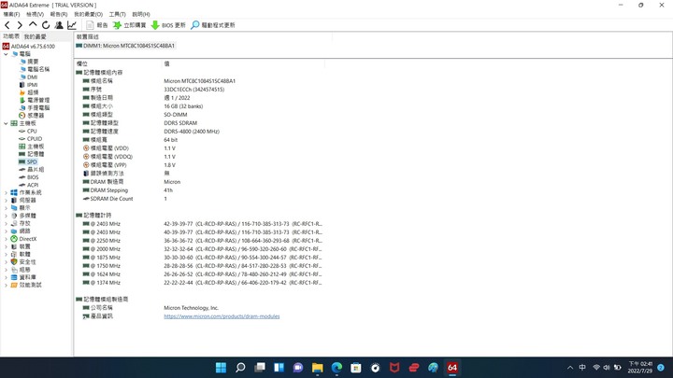Switch to the 功能表 tab
This screenshot has width=673, height=378.
[11, 36]
